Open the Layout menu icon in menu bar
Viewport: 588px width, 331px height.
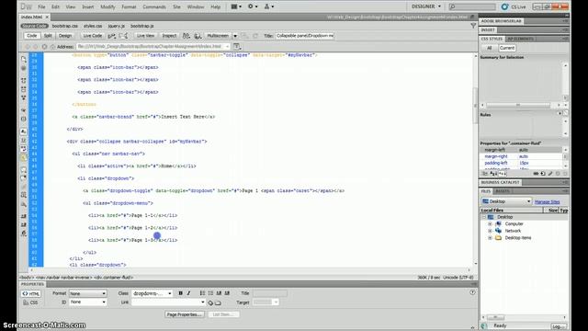tap(236, 6)
